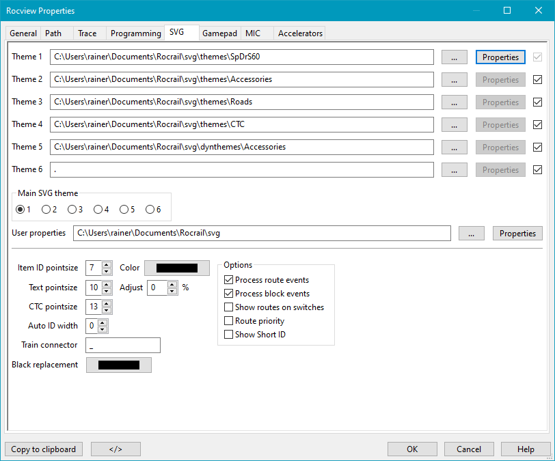Viewport: 555px width, 461px height.
Task: Switch to the Gamepad tab
Action: pos(219,33)
